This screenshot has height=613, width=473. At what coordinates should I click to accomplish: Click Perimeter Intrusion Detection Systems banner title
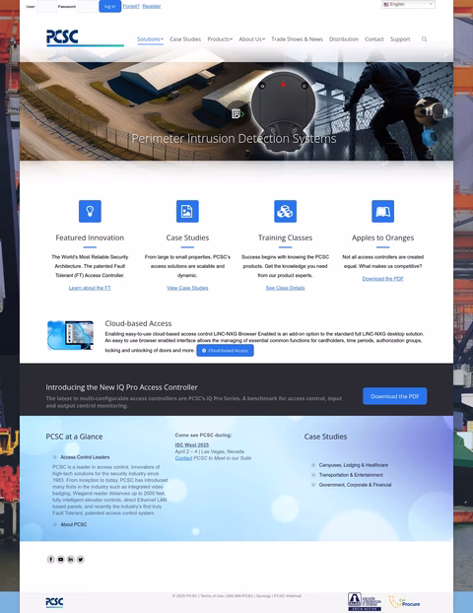tap(234, 138)
